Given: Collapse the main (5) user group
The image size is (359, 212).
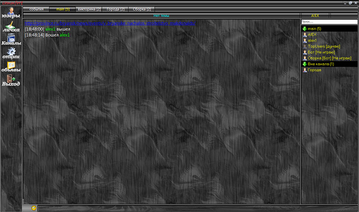Looking at the screenshot, I should click(x=304, y=29).
